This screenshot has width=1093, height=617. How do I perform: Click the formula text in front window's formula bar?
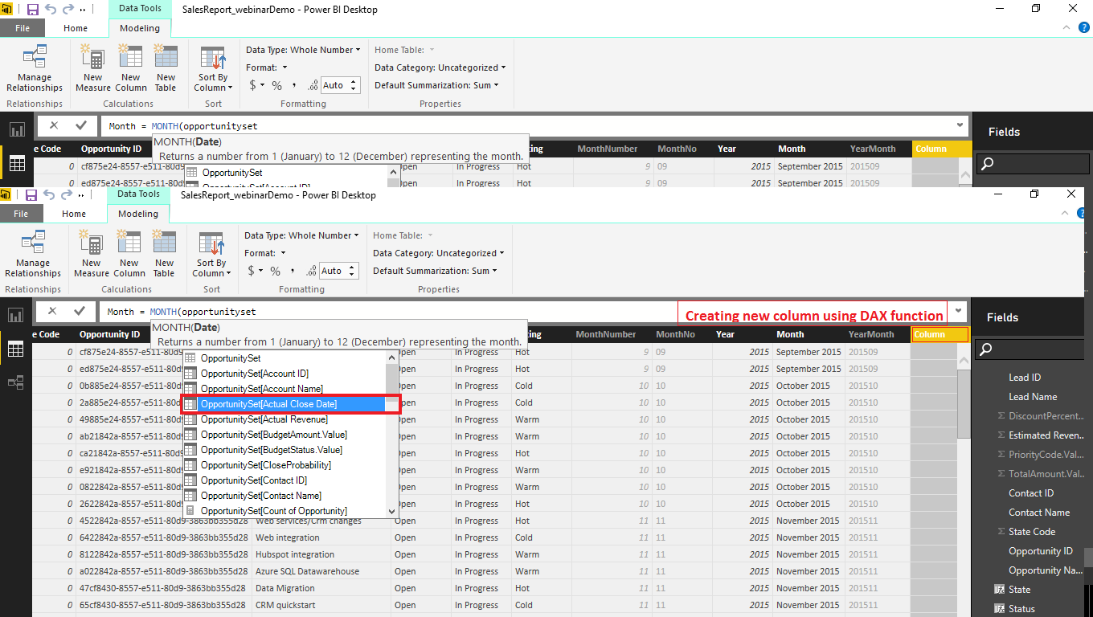[182, 312]
